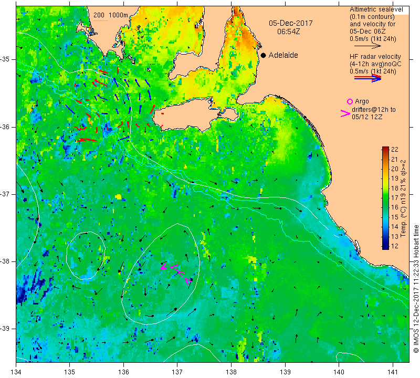Click the 'Temp. (°C) n19 21% ql>=2' colorbar label
Viewport: 420px width, 378px height.
[403, 198]
